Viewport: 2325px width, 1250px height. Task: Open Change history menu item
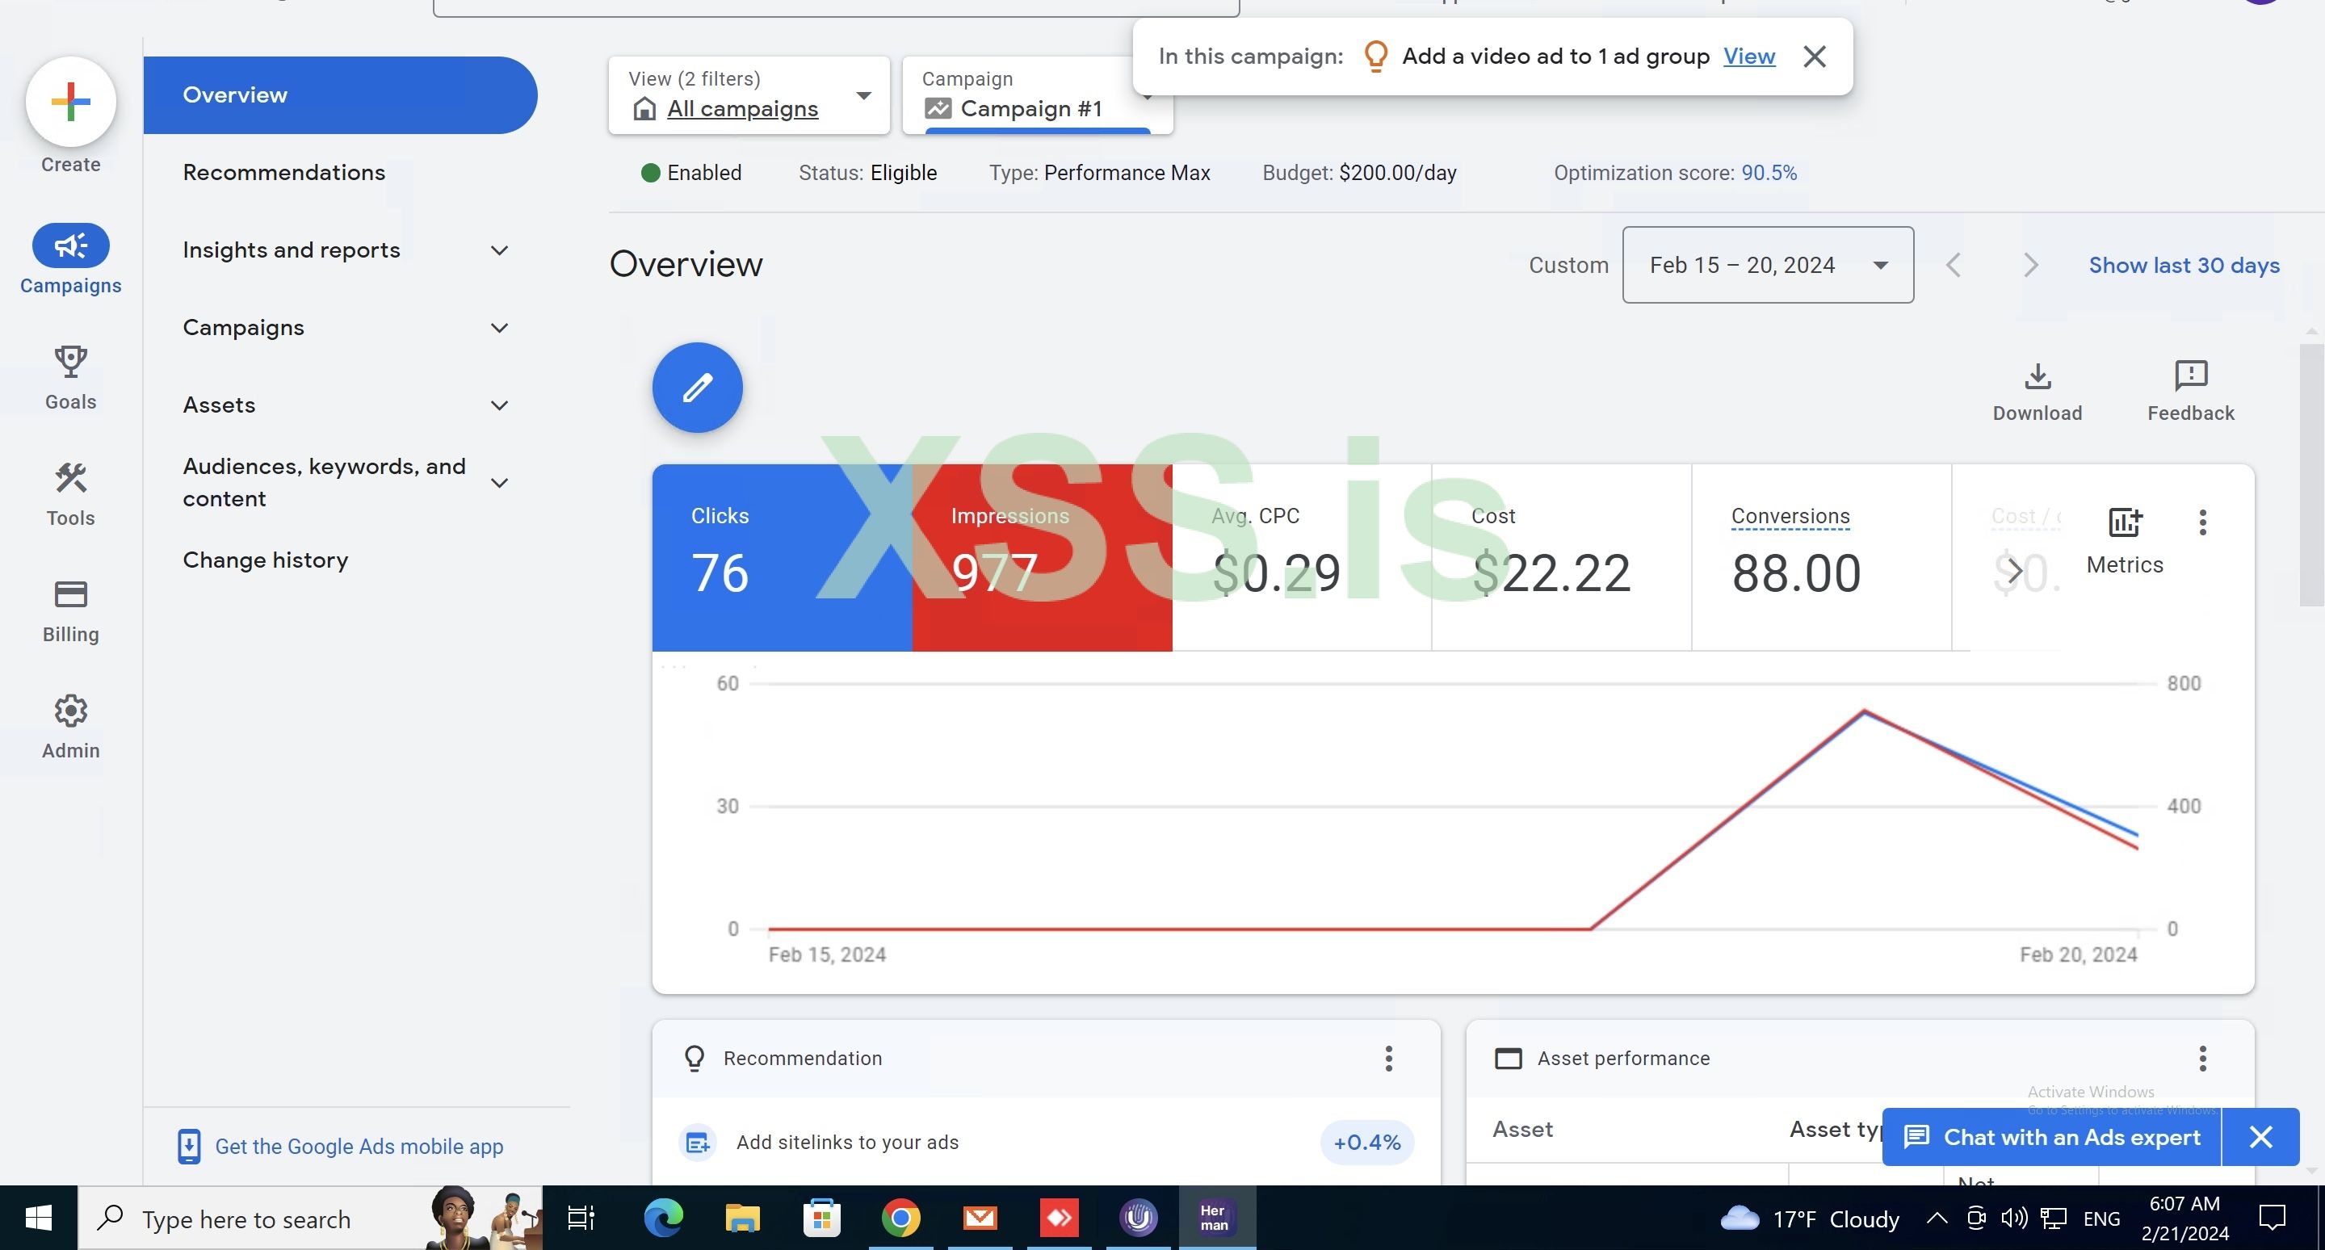pyautogui.click(x=266, y=560)
